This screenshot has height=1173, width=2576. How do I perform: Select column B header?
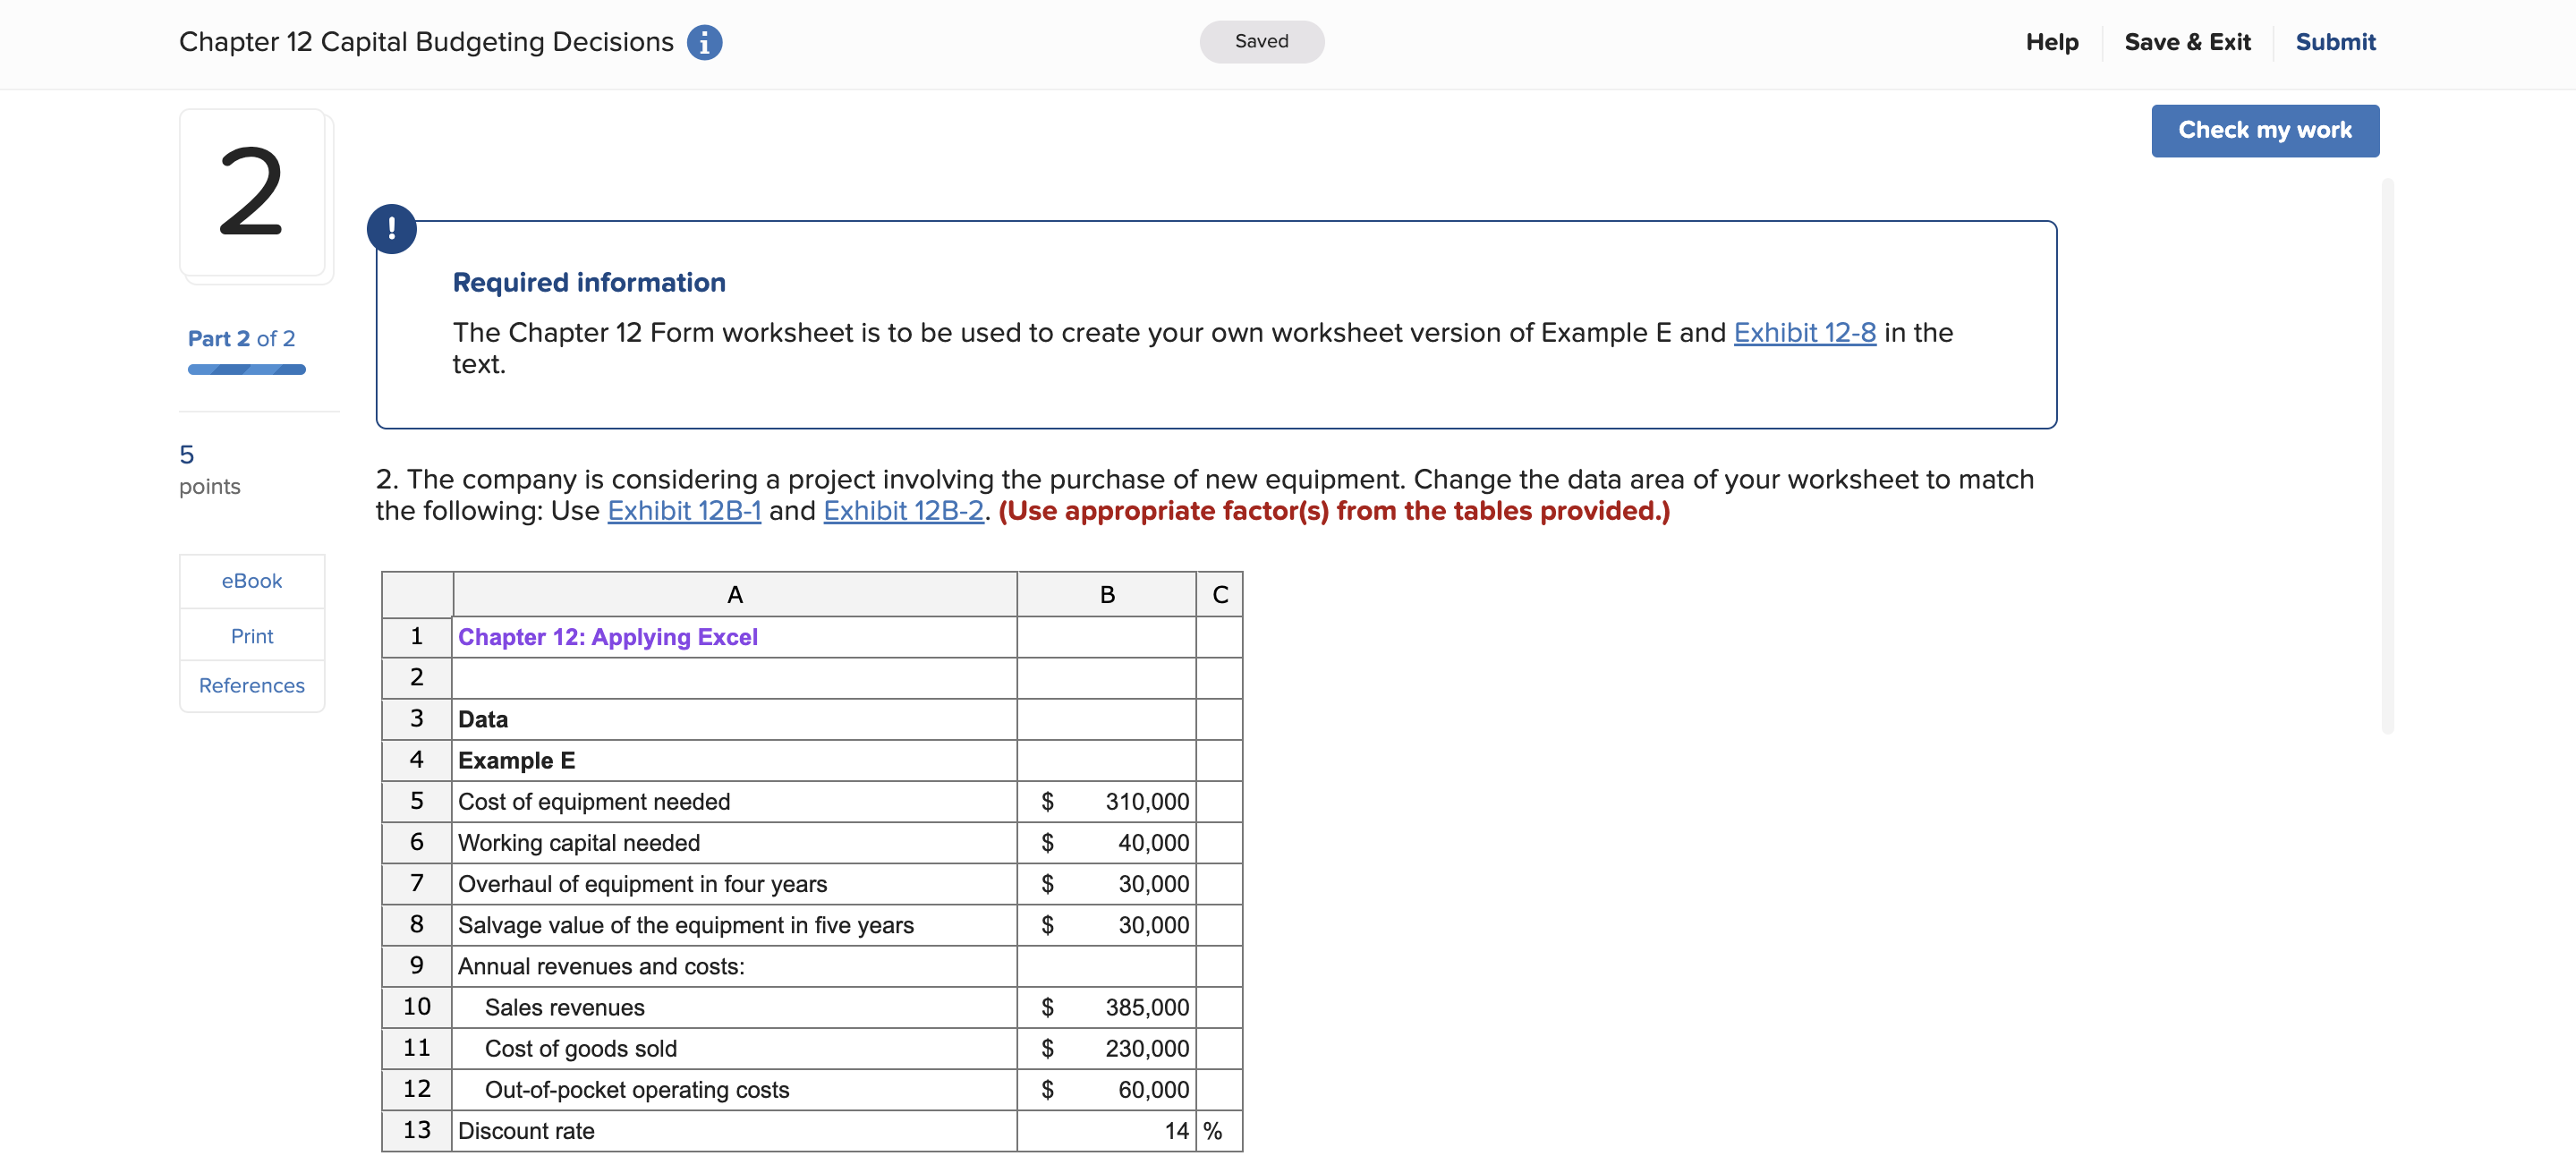click(1107, 595)
